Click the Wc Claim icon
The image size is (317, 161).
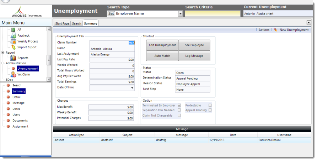tap(13, 74)
